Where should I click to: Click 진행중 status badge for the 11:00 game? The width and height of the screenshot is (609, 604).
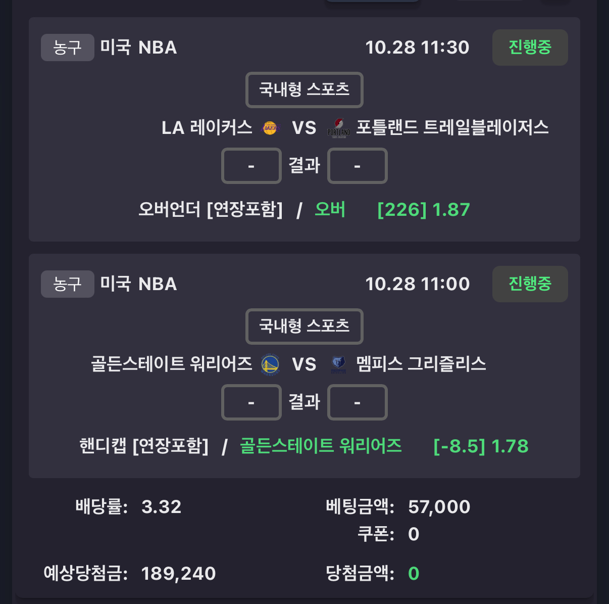[x=530, y=284]
